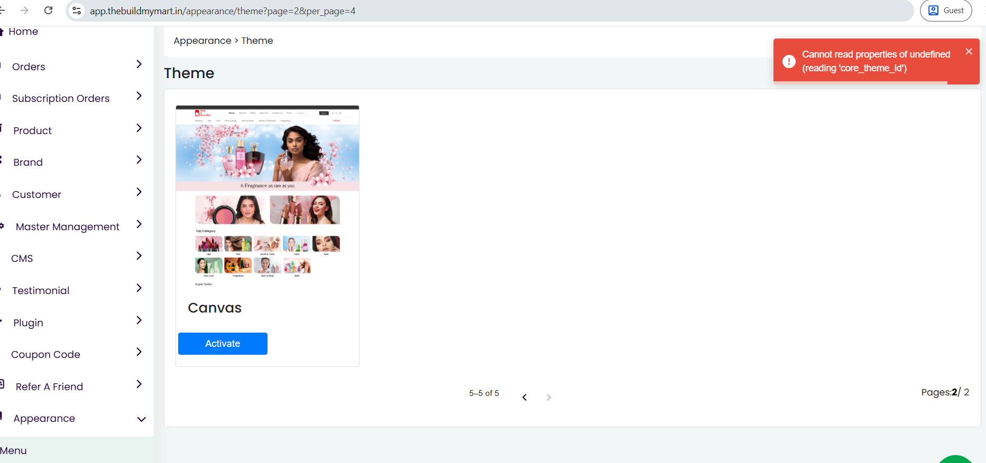Collapse the Appearance section chevron
The width and height of the screenshot is (986, 463).
(x=142, y=419)
